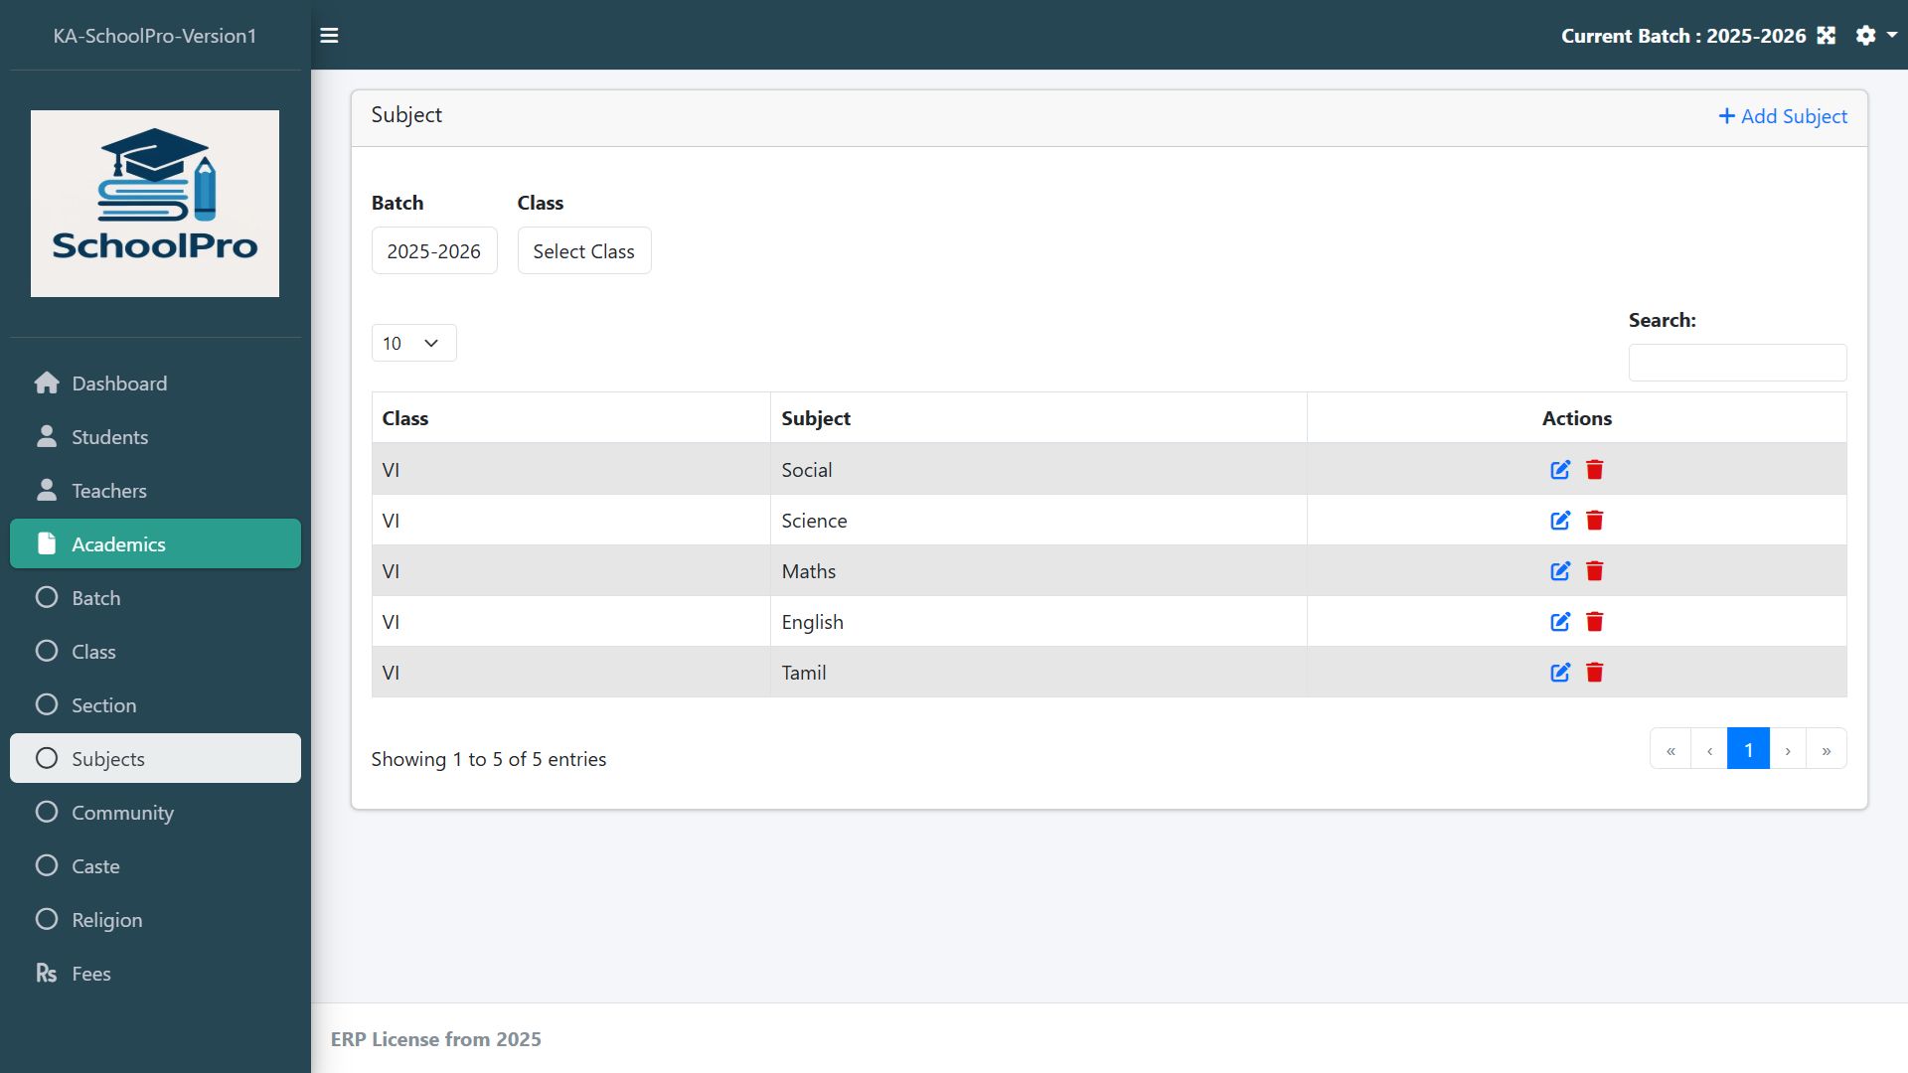Expand the Select Class dropdown
Image resolution: width=1908 pixels, height=1073 pixels.
[583, 251]
